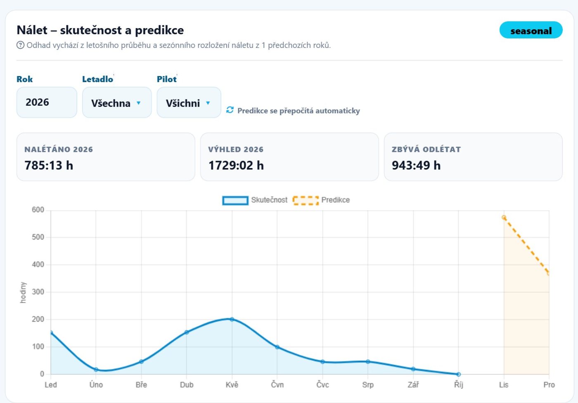
Task: Click the Čvn data point on chart
Action: 277,347
